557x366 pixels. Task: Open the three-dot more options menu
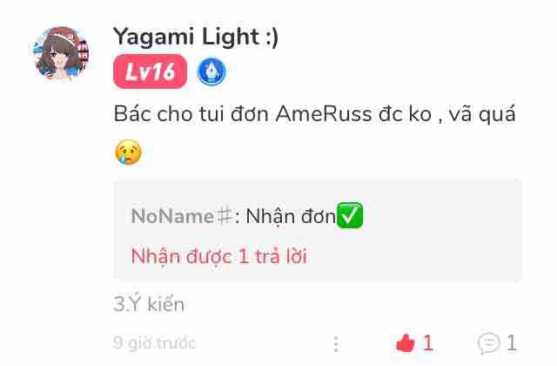336,343
